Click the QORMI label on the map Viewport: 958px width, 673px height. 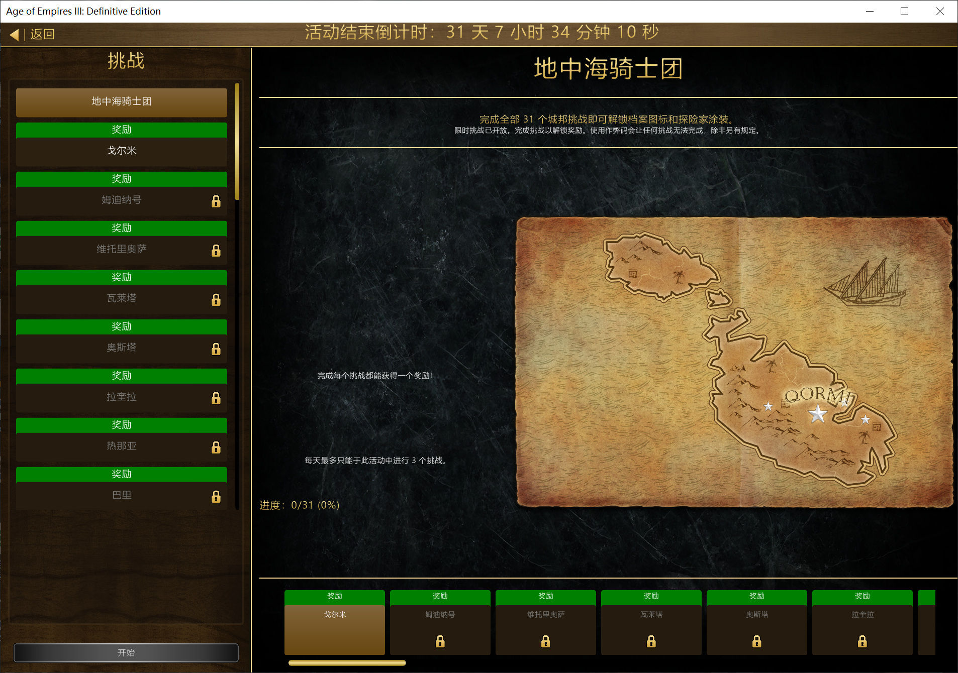[x=819, y=396]
